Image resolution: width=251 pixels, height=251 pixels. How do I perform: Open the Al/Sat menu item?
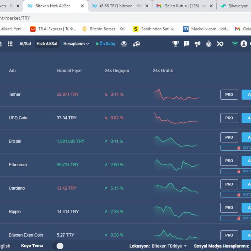[x=25, y=44]
